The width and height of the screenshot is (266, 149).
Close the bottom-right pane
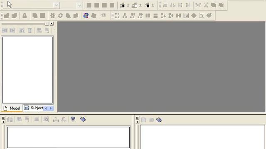[137, 118]
